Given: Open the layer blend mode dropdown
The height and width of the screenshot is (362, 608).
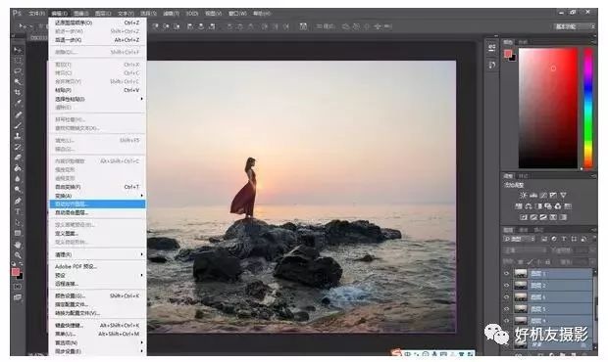Looking at the screenshot, I should (x=524, y=250).
